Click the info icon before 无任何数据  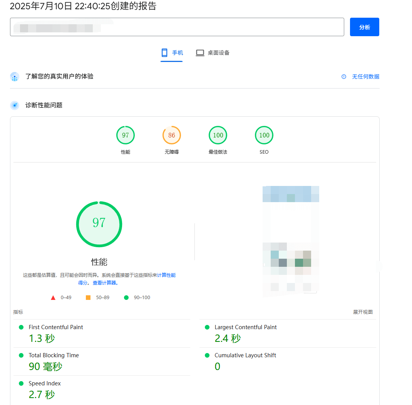click(x=343, y=77)
